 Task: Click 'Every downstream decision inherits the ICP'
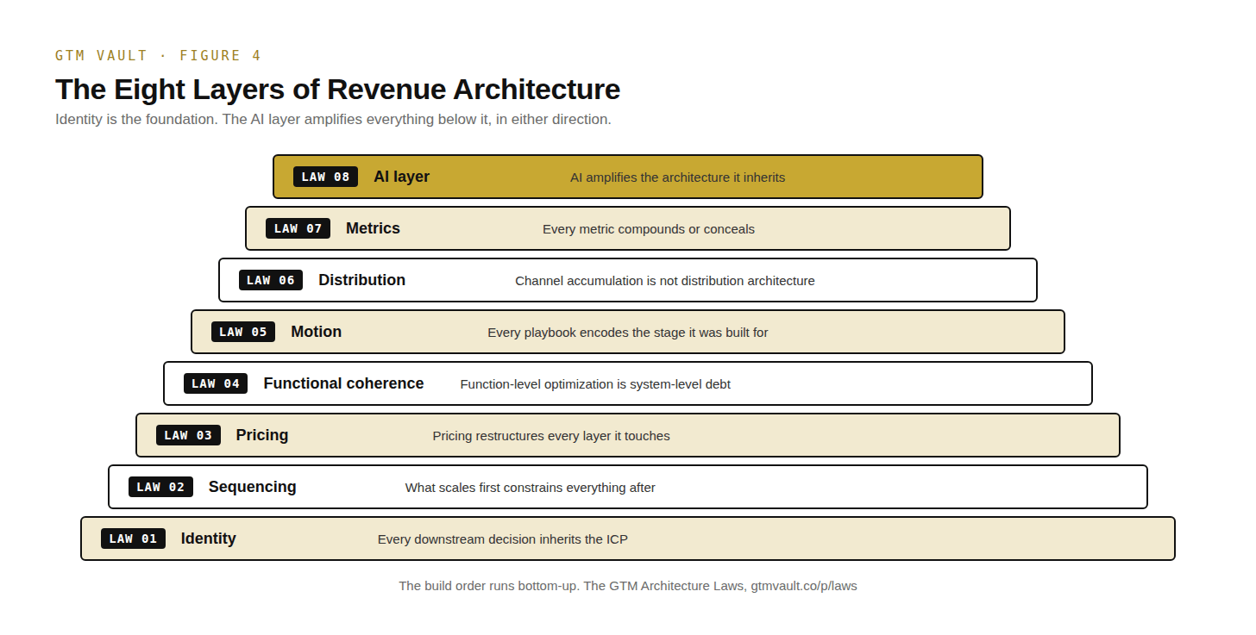pos(503,539)
